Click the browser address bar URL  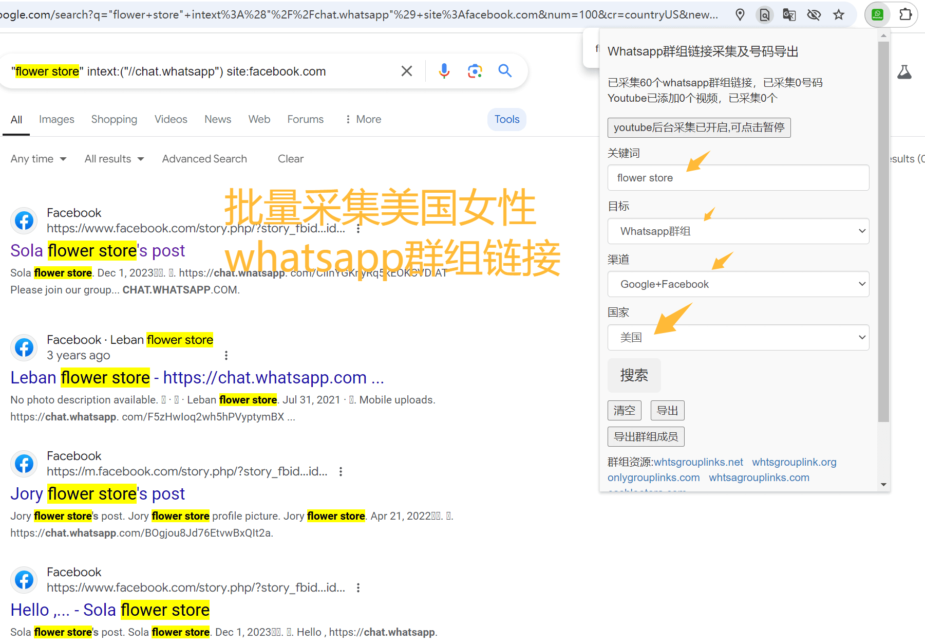click(360, 14)
